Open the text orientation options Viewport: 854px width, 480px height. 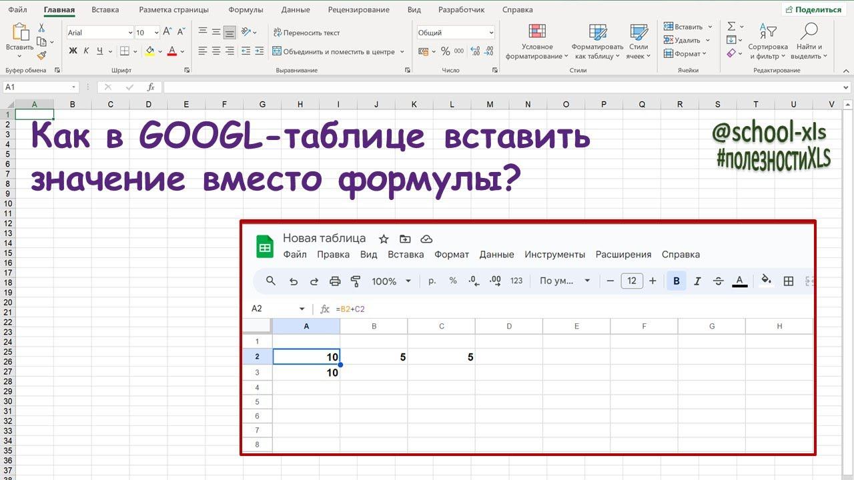point(249,32)
